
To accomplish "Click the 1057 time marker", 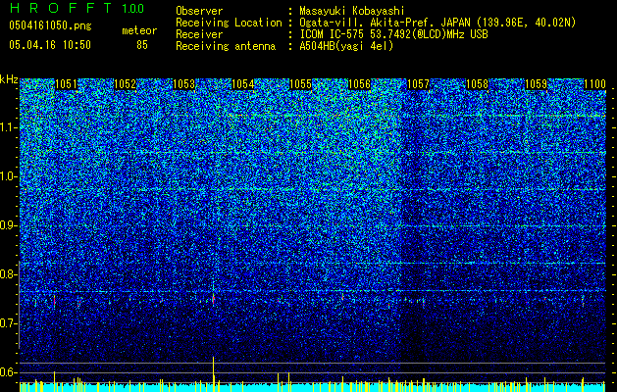I will pos(418,84).
